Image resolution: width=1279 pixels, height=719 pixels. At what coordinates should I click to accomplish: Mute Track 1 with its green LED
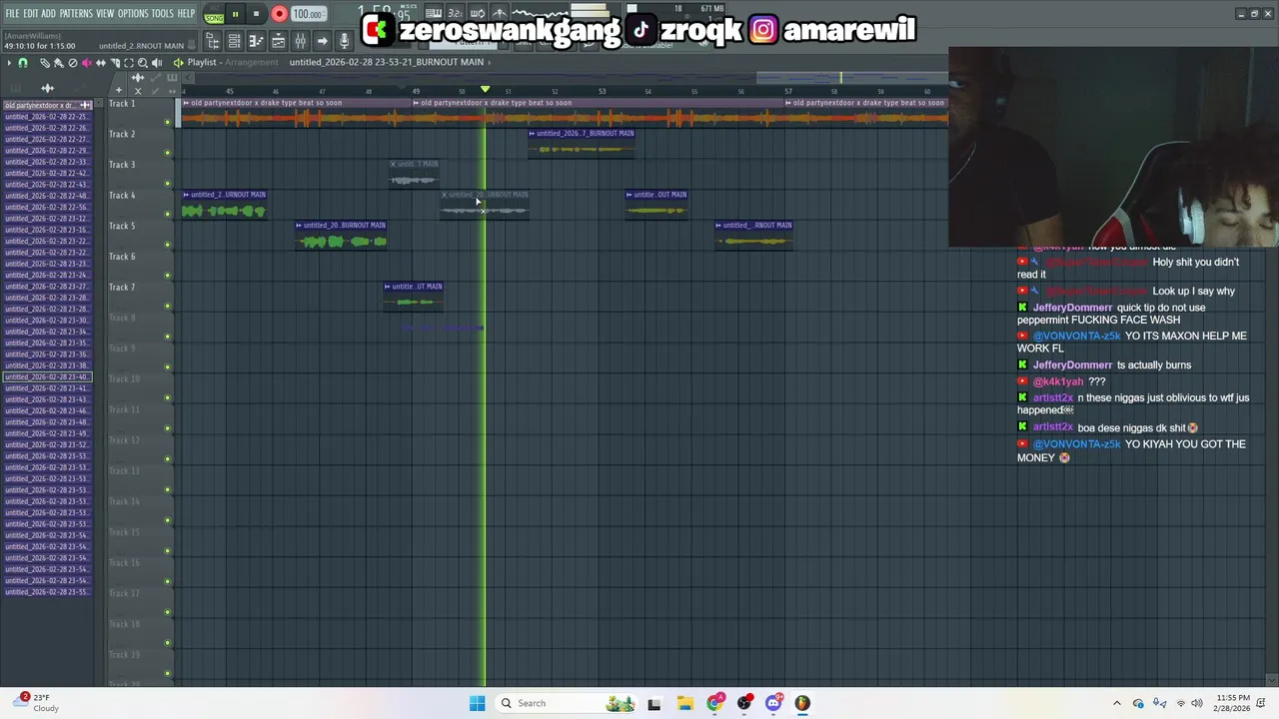(168, 123)
